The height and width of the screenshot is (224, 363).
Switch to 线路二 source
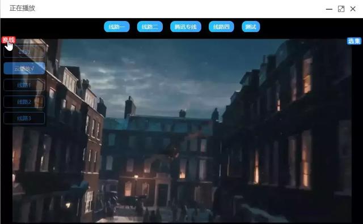(x=150, y=27)
